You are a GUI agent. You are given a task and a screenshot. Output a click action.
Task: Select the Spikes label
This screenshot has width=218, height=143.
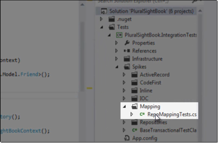pos(139,67)
